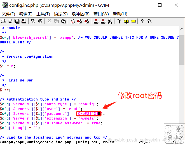185x145 pixels.
Task: Cut selection with scissors icon
Action: point(50,21)
